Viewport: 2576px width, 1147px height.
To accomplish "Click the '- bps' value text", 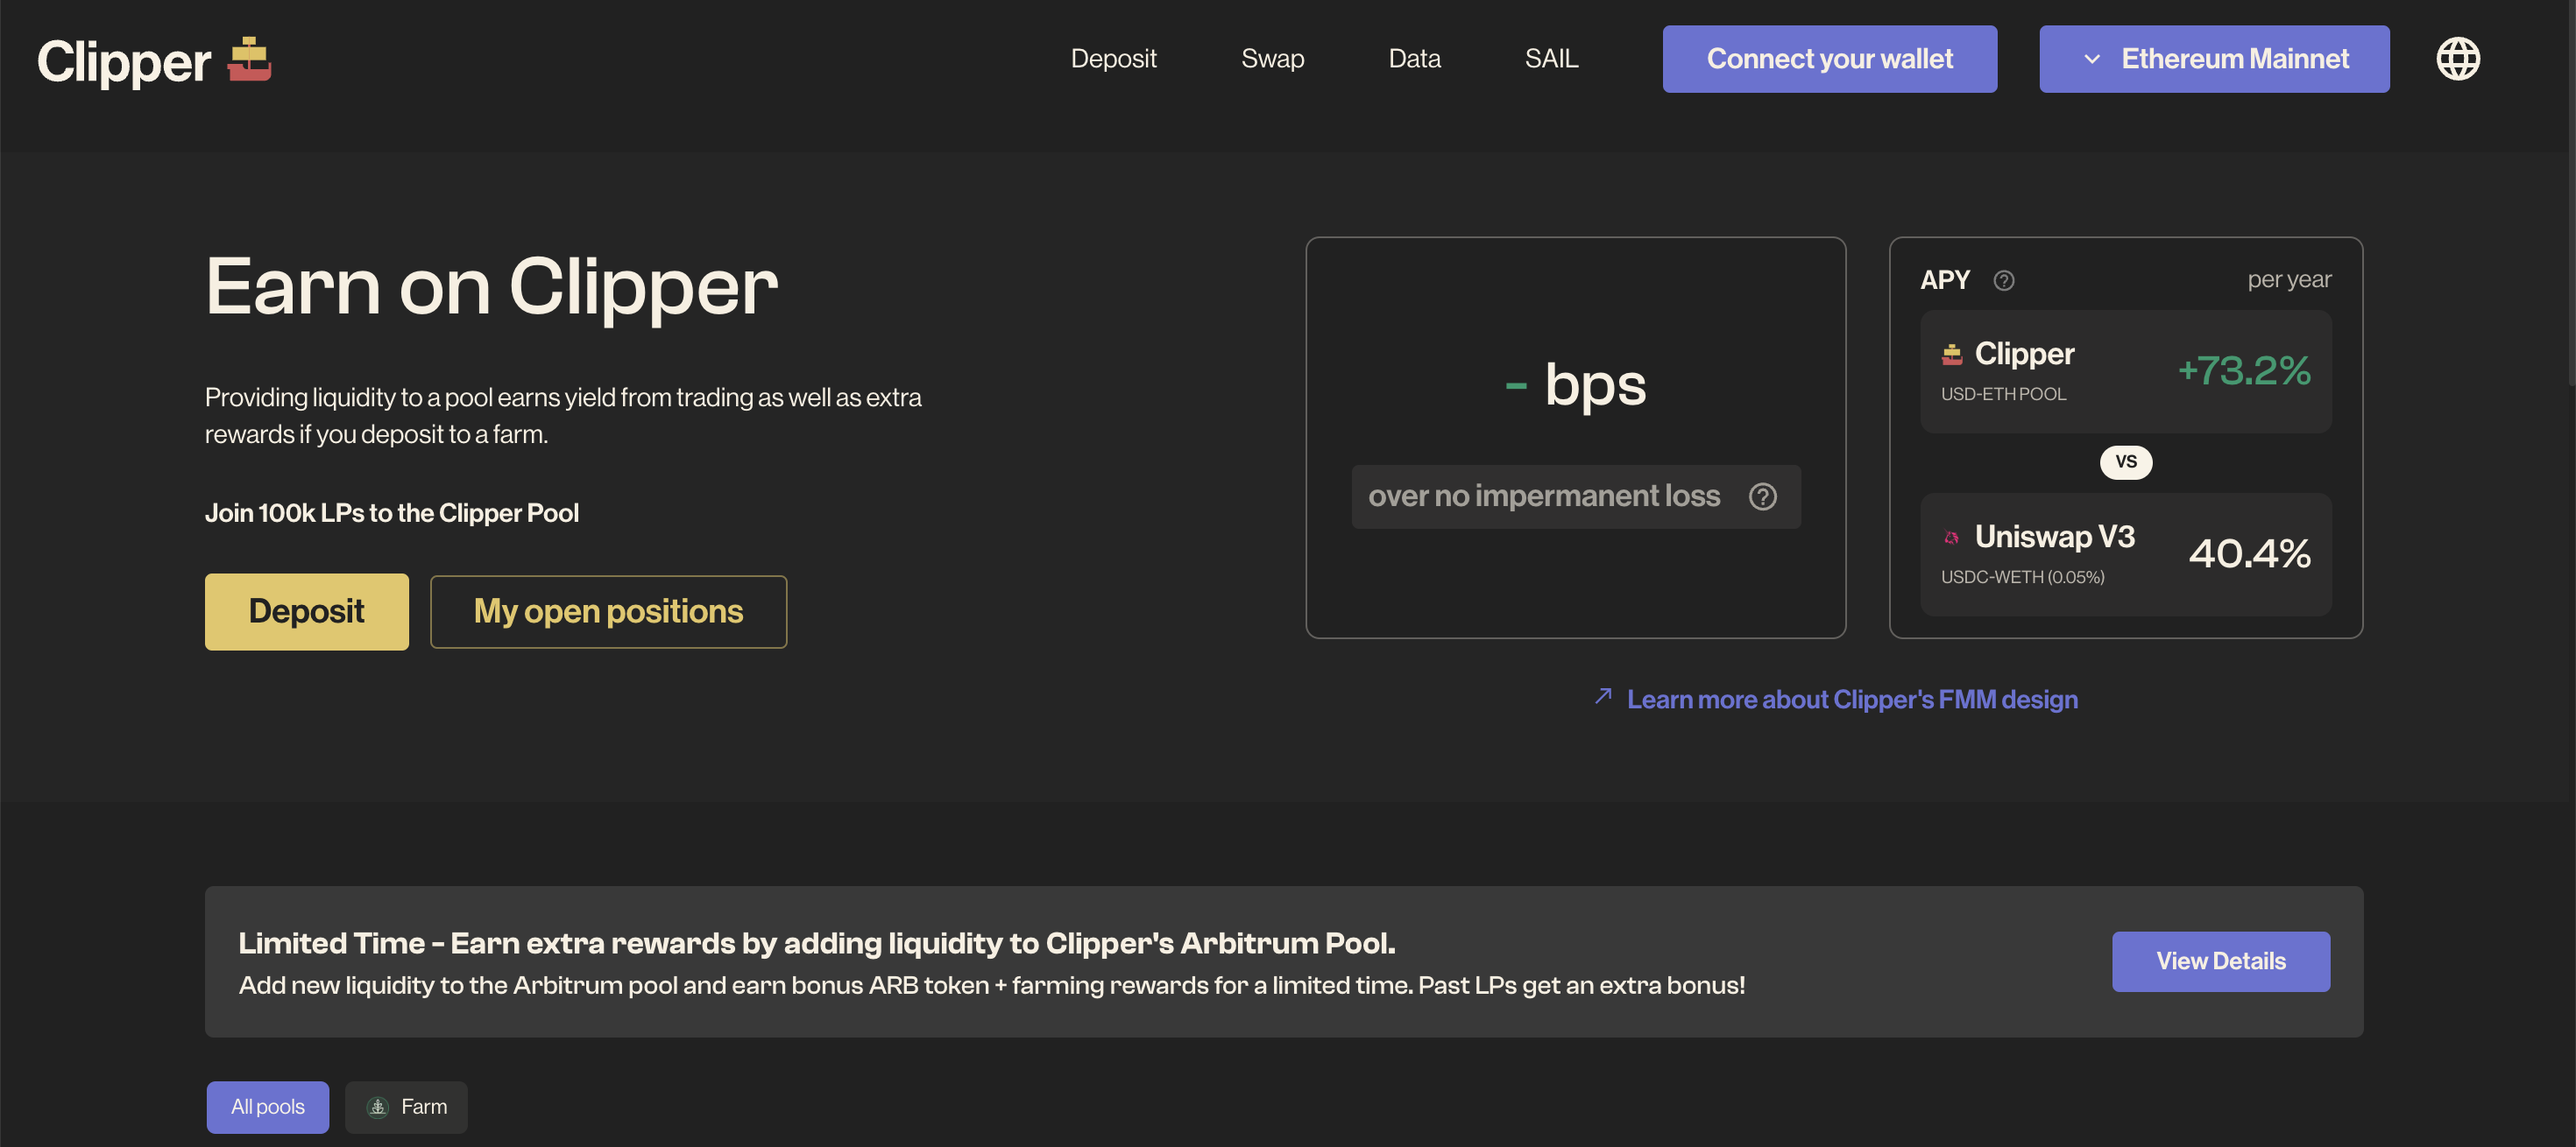I will click(1575, 384).
